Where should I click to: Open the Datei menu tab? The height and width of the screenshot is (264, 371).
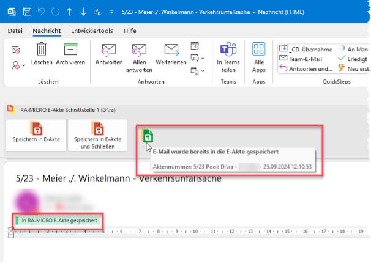coord(15,30)
